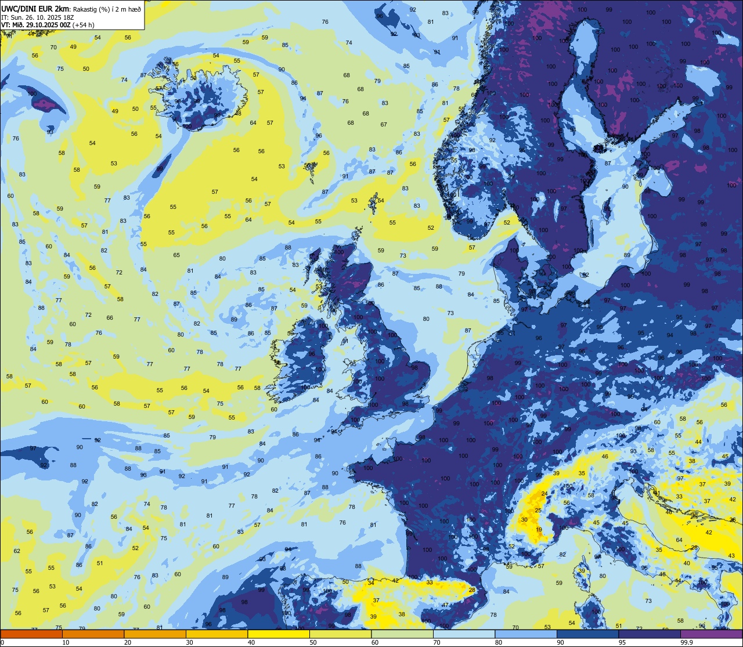Click the navy 95–99.9 legend swatch
The height and width of the screenshot is (647, 743).
click(x=650, y=634)
